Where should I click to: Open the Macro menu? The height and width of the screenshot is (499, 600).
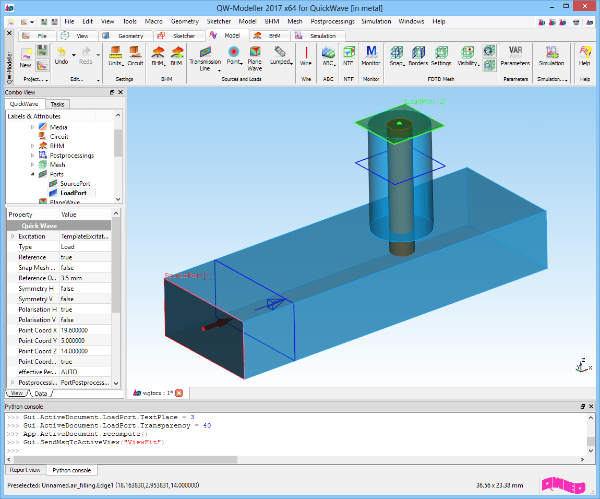coord(154,21)
